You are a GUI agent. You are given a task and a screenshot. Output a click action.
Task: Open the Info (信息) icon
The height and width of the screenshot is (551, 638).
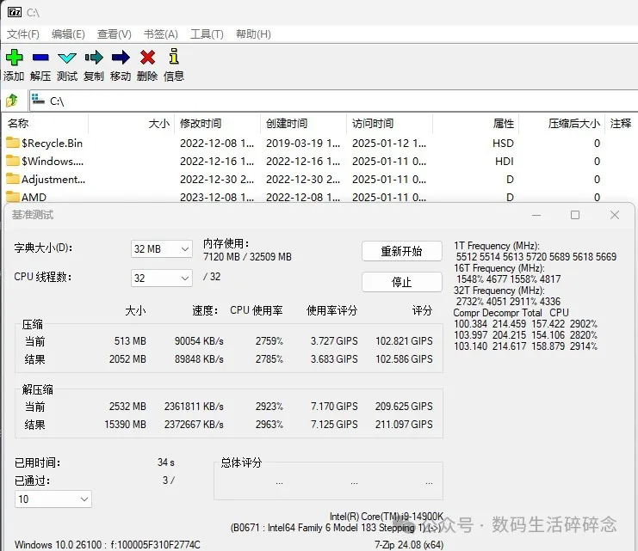click(174, 57)
